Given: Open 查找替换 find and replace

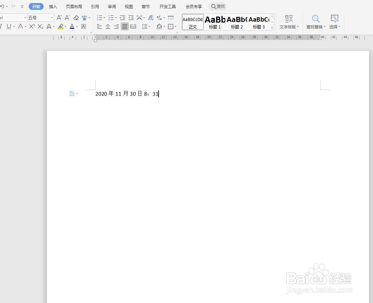Looking at the screenshot, I should pos(316,22).
